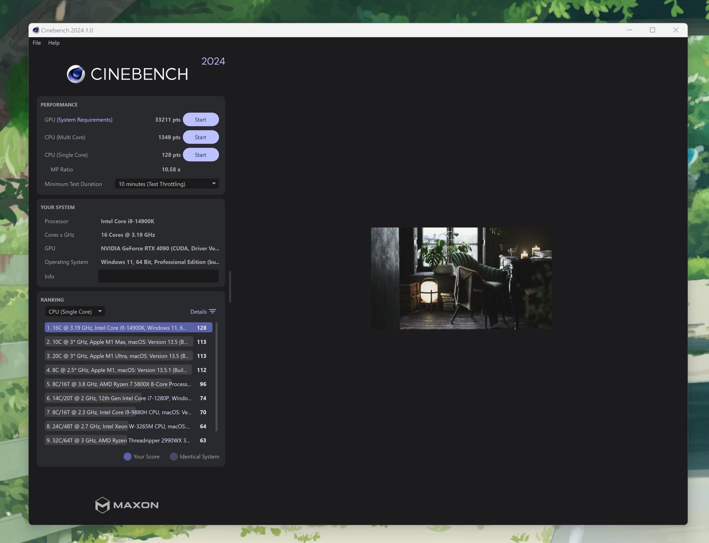The height and width of the screenshot is (543, 709).
Task: Start the CPU Multi Core test
Action: pos(200,137)
